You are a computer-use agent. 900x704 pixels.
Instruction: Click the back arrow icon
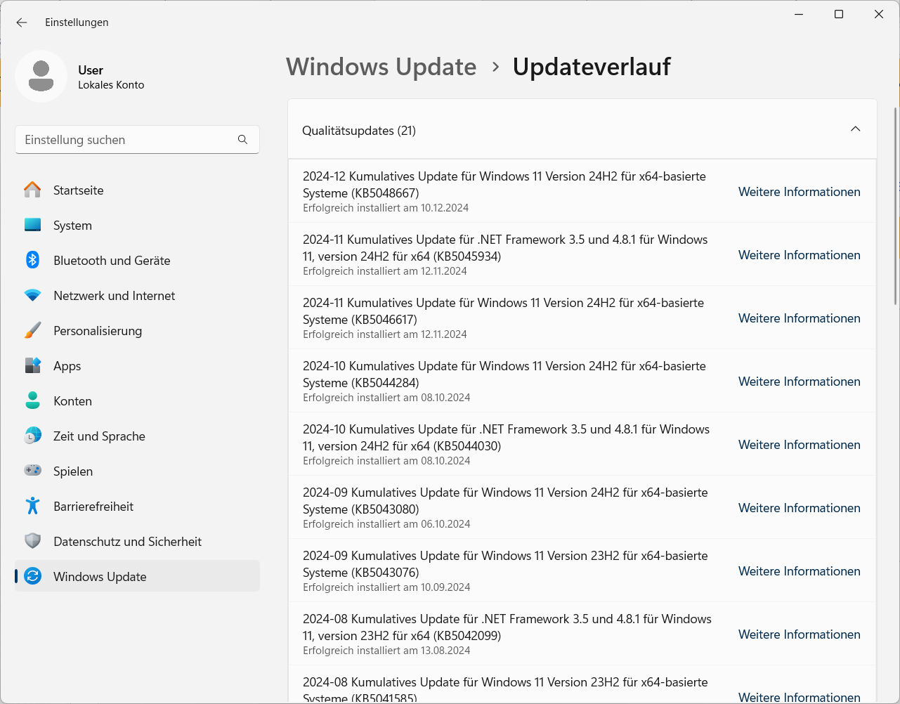(x=22, y=22)
